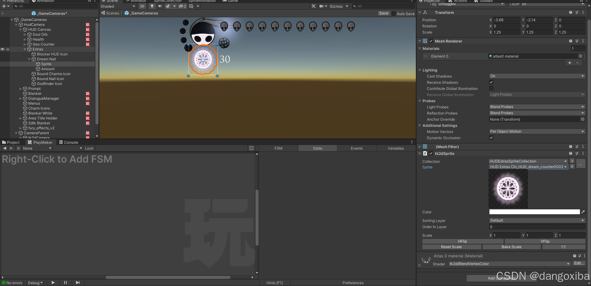Open Gizmos dropdown
Screen dimensions: 591x286
pos(339,6)
